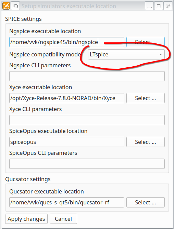Click the 'Ngspice executable location' label
174x229 pixels.
tap(45, 31)
